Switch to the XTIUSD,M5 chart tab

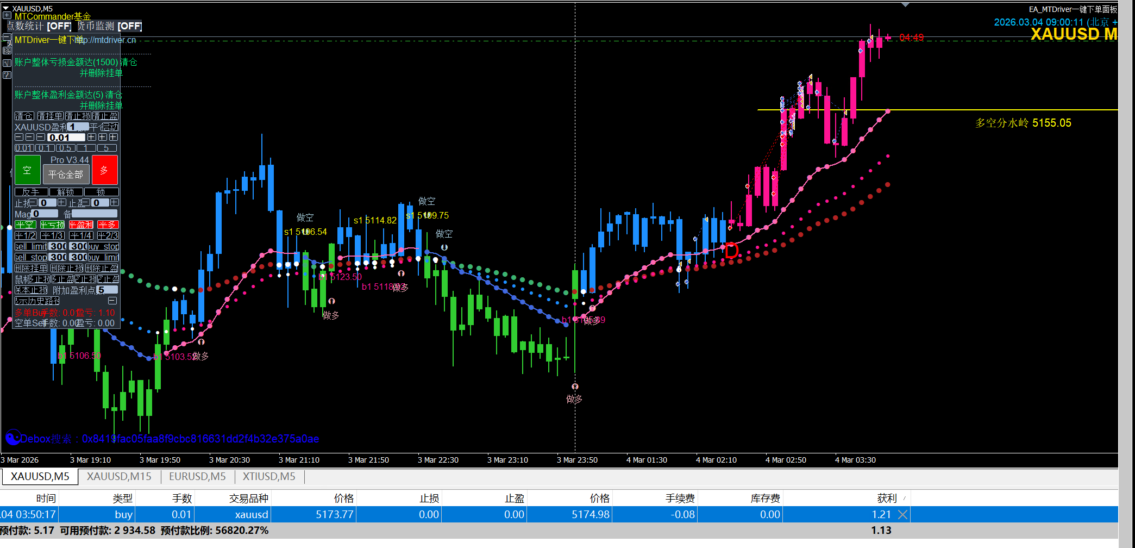pyautogui.click(x=269, y=476)
